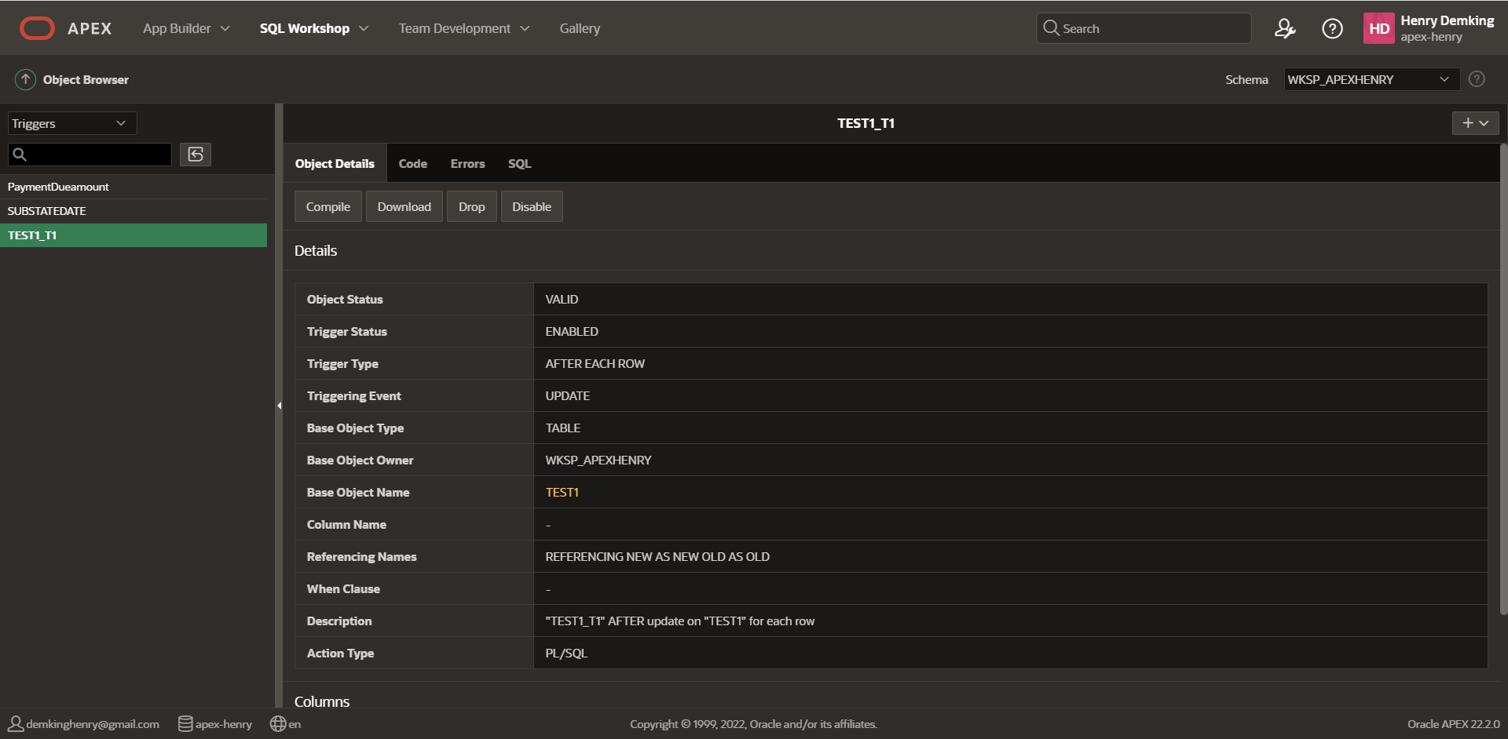This screenshot has height=739, width=1508.
Task: Click the database workspace icon in footer
Action: [x=185, y=724]
